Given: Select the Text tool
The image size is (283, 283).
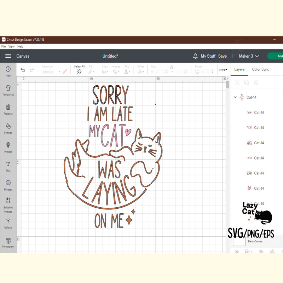Looking at the screenshot, I should [8, 165].
